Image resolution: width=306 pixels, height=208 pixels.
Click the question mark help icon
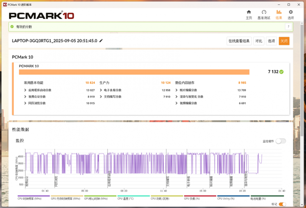[x=288, y=27]
